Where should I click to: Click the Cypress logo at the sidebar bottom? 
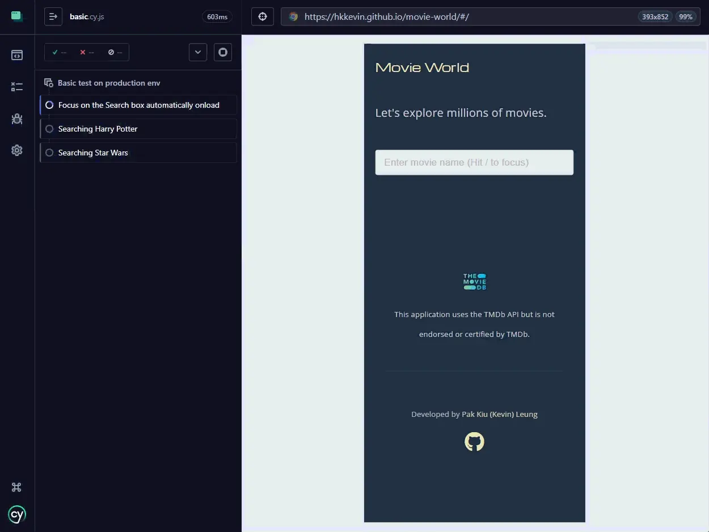[x=16, y=514]
